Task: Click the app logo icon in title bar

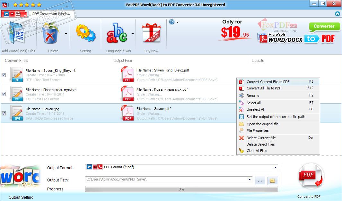Action: [x=4, y=4]
